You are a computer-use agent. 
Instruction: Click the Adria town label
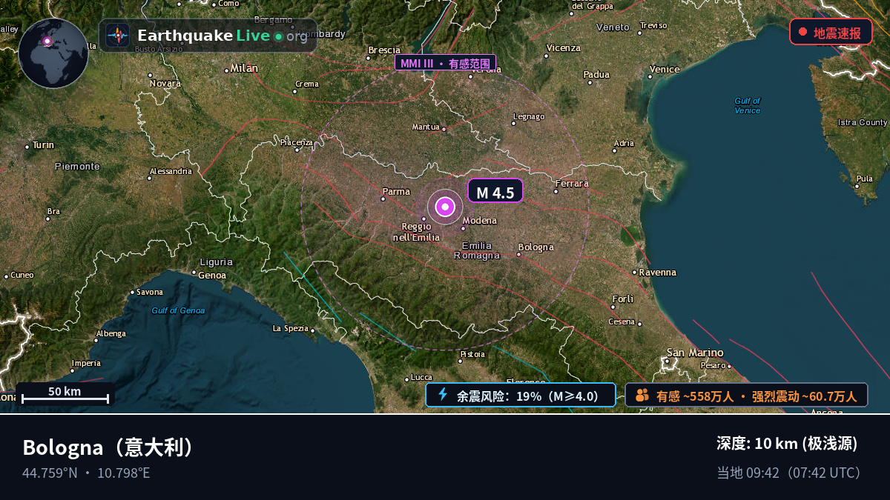click(624, 143)
